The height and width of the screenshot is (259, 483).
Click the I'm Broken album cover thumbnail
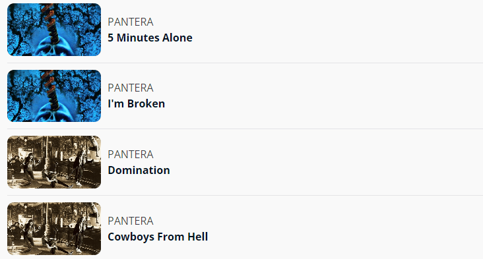[54, 96]
